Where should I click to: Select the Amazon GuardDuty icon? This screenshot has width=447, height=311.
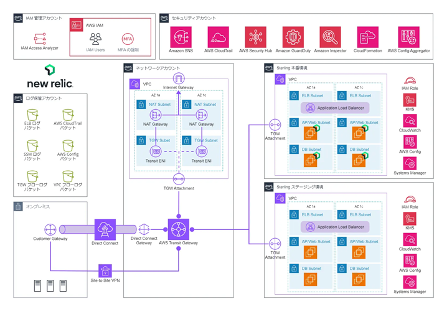292,37
